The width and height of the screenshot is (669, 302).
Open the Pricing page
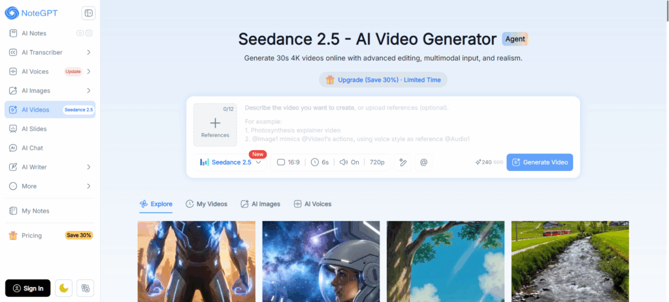(50, 235)
